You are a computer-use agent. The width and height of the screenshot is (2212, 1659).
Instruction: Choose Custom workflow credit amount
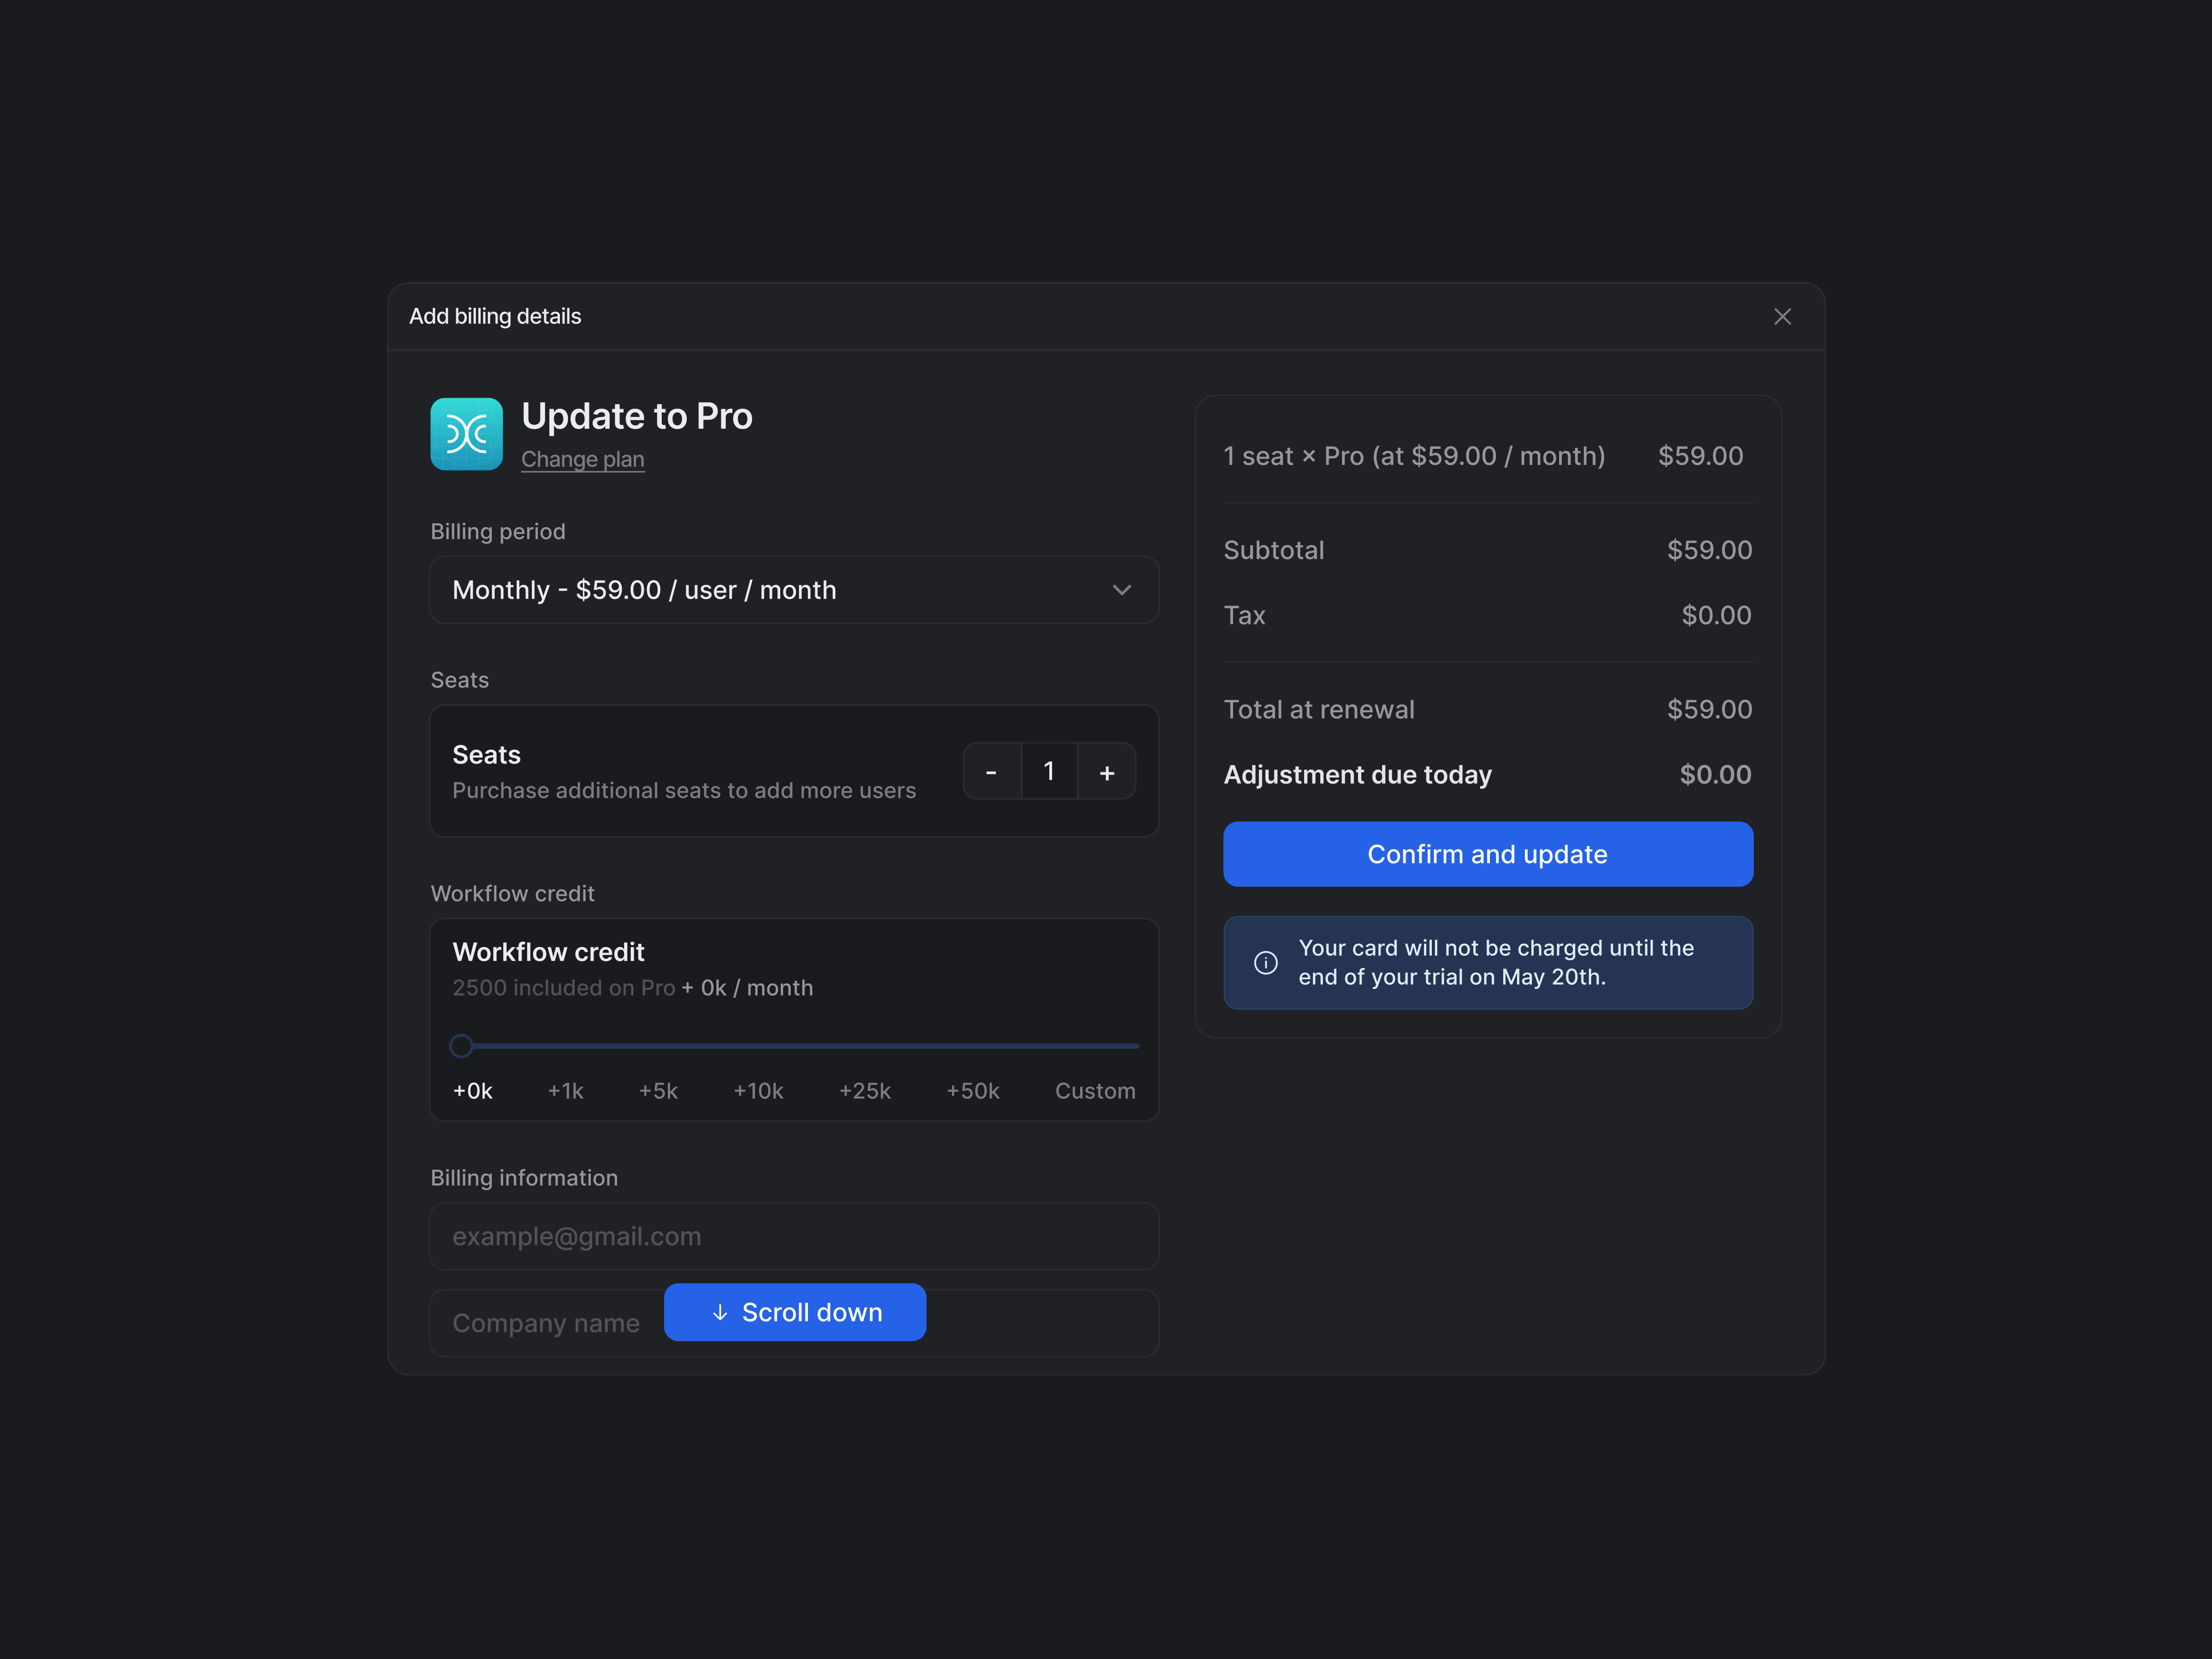point(1094,1091)
